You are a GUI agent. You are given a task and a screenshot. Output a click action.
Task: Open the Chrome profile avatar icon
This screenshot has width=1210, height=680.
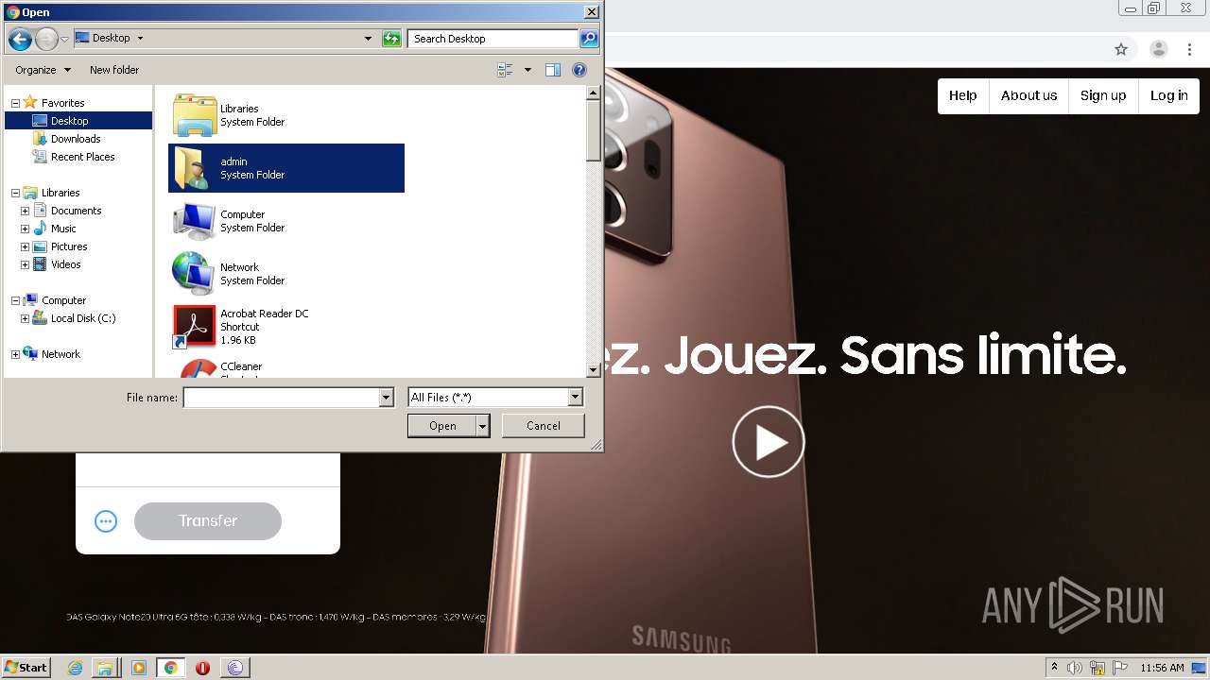tap(1159, 49)
